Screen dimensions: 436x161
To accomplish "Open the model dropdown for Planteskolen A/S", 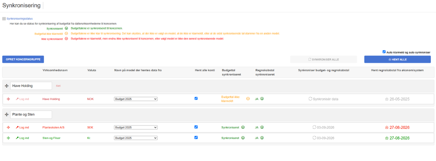I will tap(136, 128).
